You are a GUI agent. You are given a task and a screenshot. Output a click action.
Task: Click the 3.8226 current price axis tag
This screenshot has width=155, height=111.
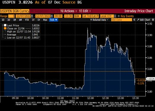151,79
